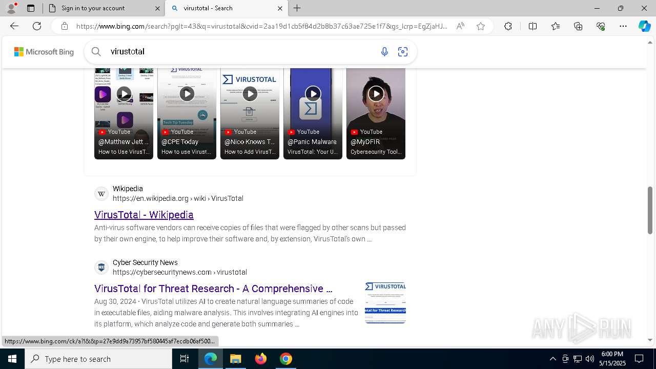Open File Explorer from taskbar
The width and height of the screenshot is (656, 369).
point(235,359)
